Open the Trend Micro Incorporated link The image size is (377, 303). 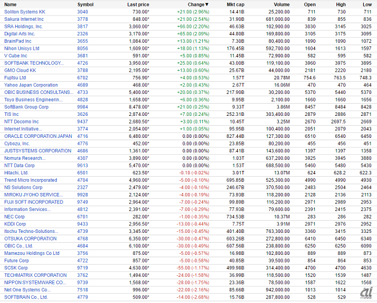[x=31, y=180]
